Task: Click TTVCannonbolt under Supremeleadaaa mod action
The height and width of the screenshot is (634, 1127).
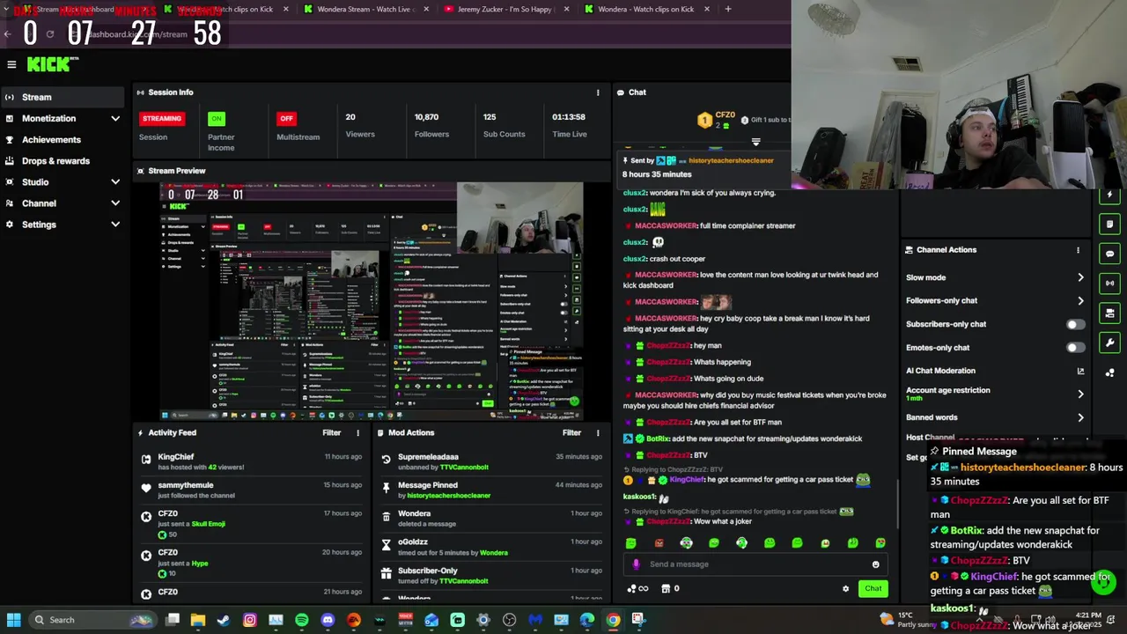Action: point(463,468)
